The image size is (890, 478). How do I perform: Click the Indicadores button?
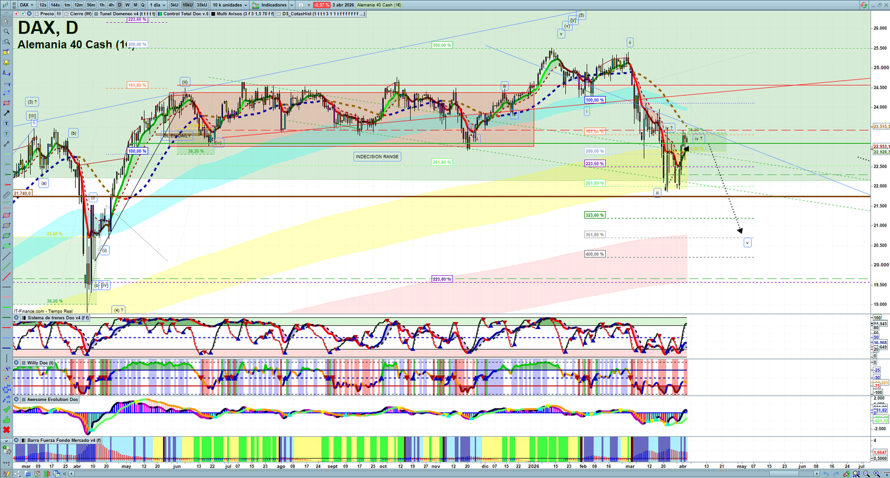pyautogui.click(x=273, y=5)
